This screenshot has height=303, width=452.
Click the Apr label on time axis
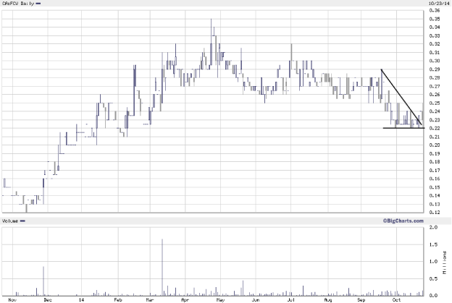tap(184, 299)
